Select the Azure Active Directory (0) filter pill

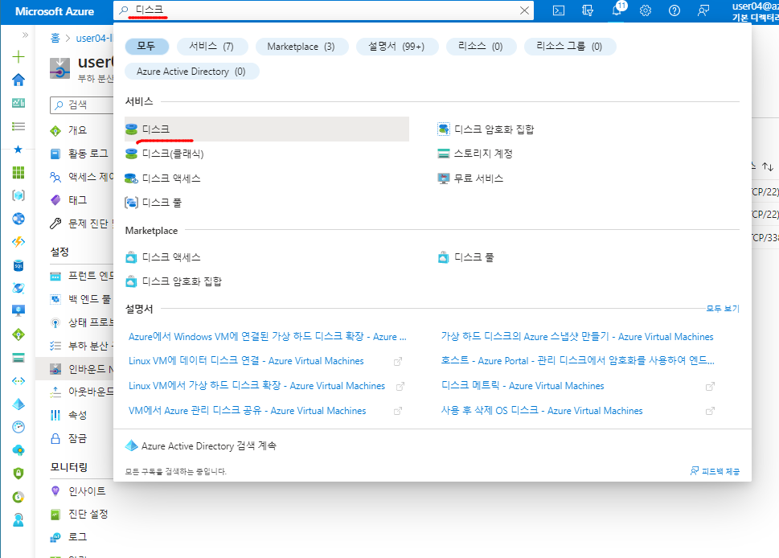coord(191,72)
